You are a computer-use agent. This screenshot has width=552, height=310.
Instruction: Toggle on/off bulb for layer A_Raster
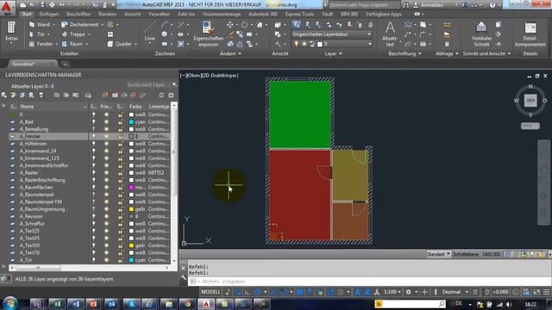click(x=94, y=173)
